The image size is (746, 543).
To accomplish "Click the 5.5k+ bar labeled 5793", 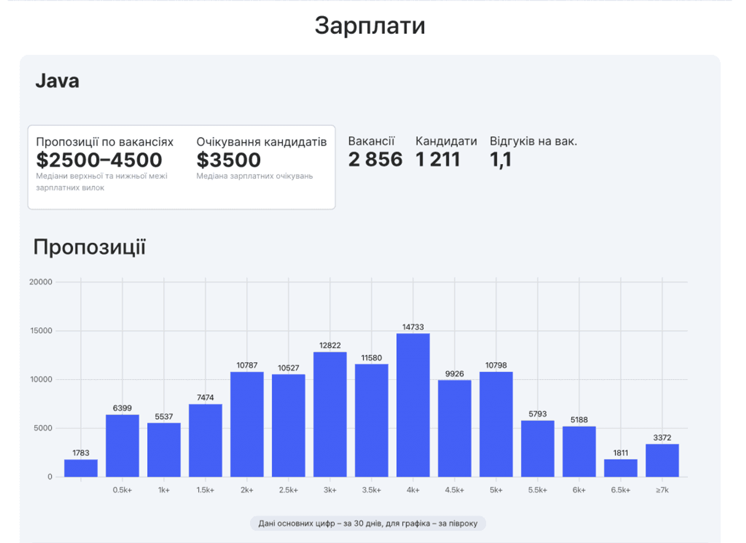I will (x=537, y=448).
